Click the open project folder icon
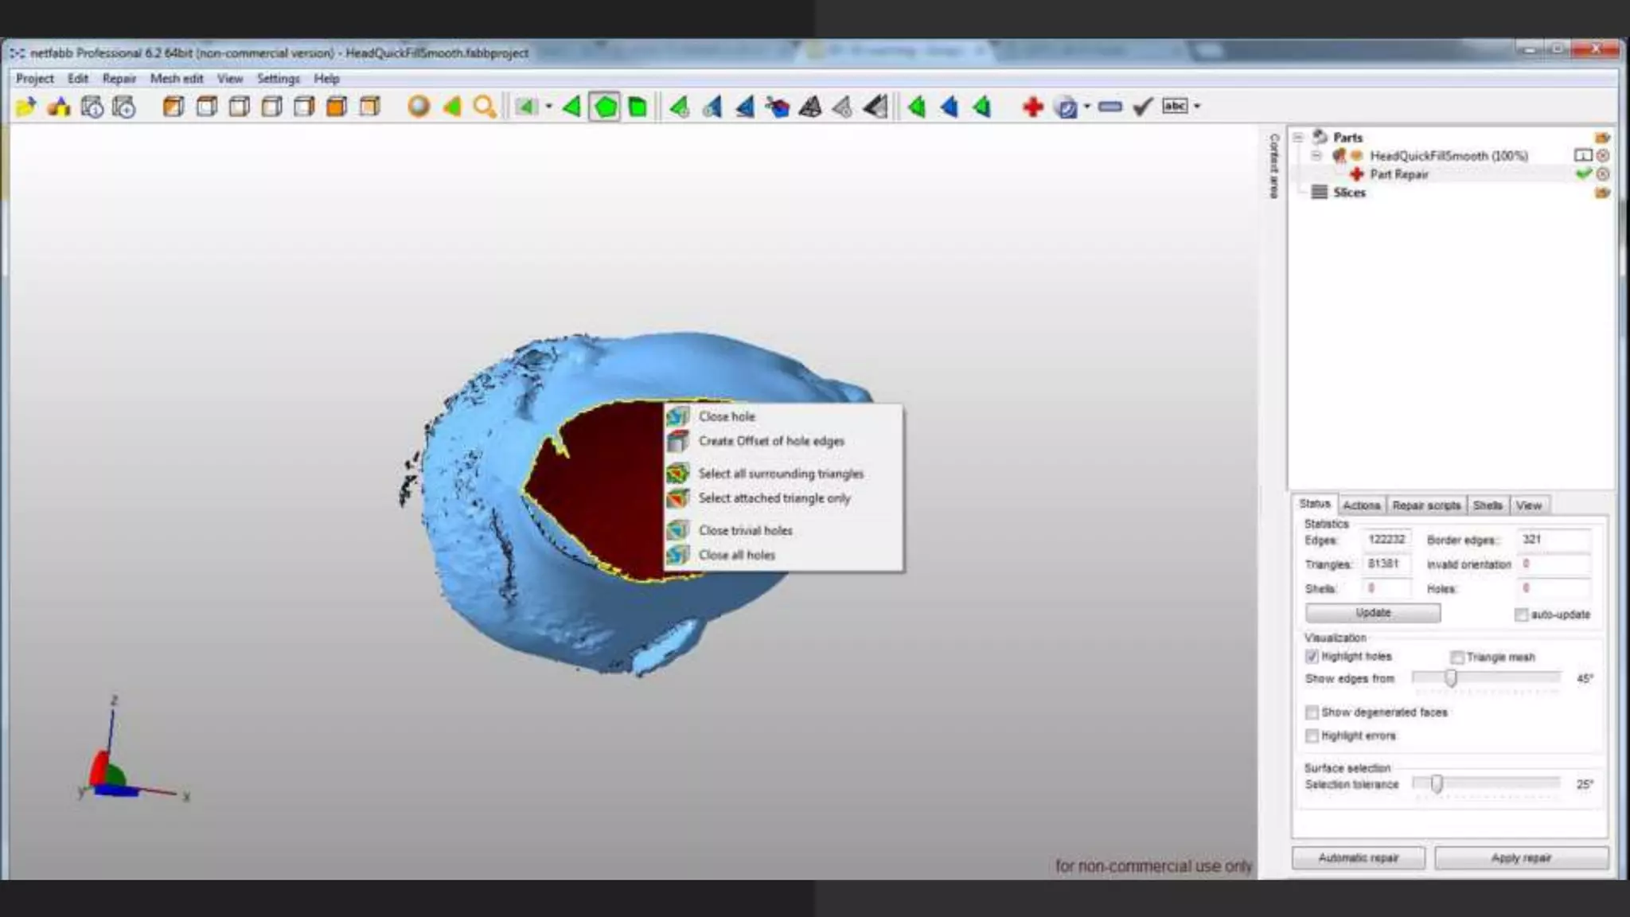Screen dimensions: 1630x917 (x=25, y=107)
